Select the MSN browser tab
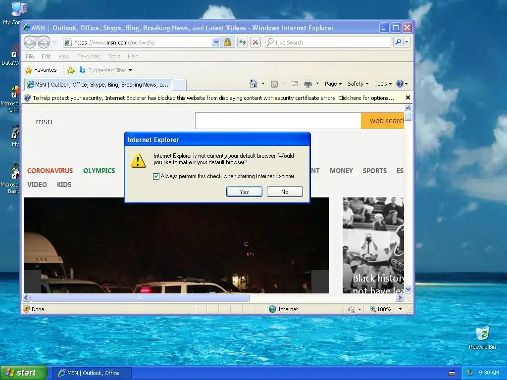This screenshot has width=507, height=380. (x=98, y=85)
